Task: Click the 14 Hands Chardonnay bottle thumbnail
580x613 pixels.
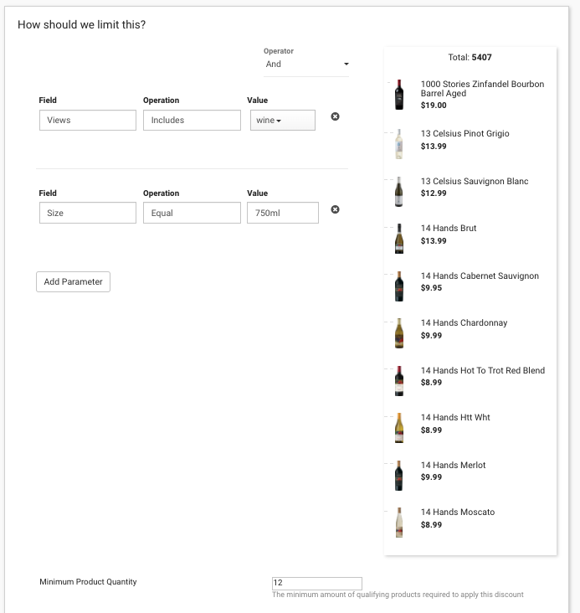Action: click(398, 333)
